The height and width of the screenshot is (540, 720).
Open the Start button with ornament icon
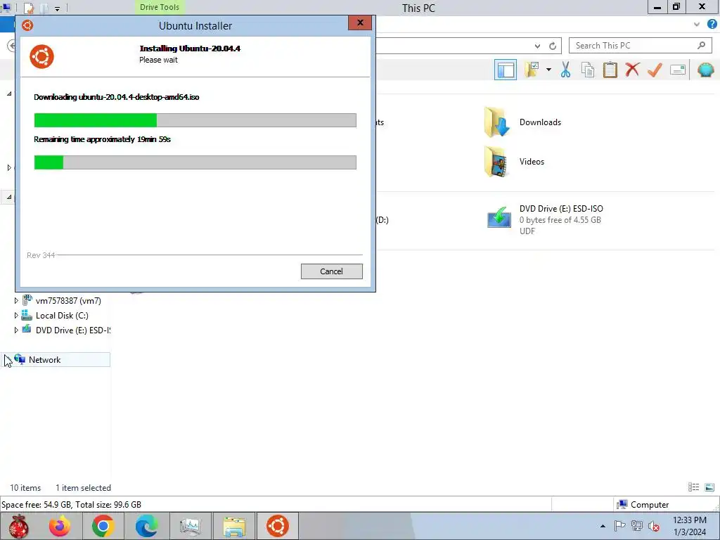19,526
